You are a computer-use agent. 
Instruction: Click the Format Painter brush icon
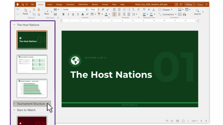(39, 10)
